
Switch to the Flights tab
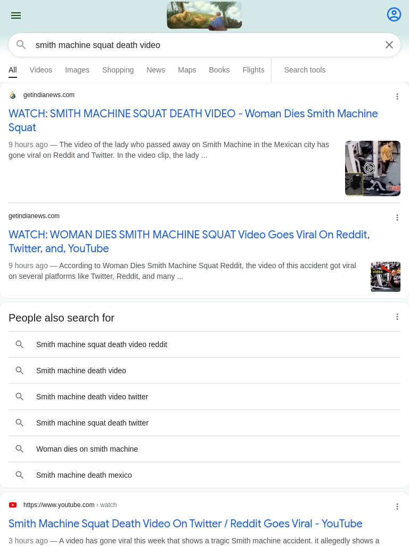(253, 70)
